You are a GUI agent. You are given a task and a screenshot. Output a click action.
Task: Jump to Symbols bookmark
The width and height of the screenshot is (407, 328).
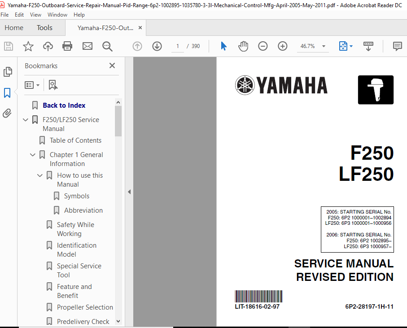pyautogui.click(x=77, y=196)
